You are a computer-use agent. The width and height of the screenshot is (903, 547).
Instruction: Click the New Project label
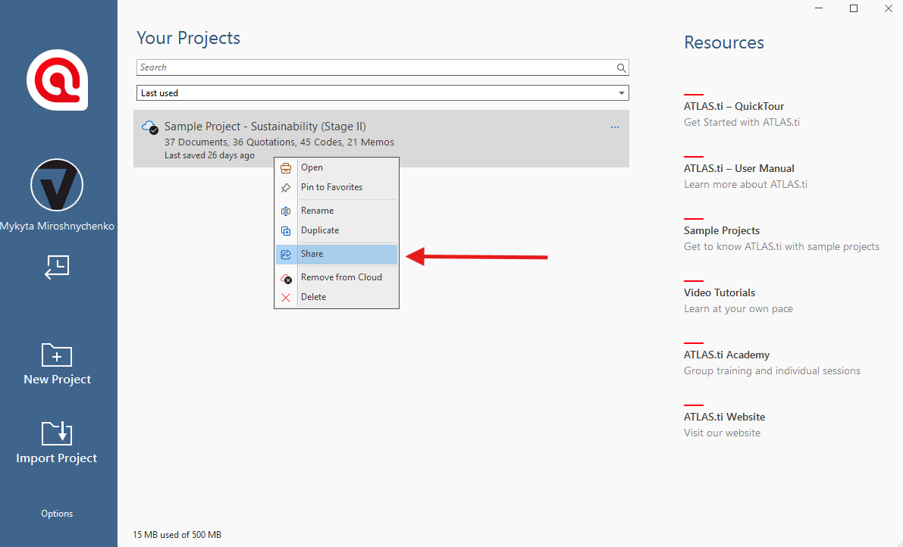57,379
